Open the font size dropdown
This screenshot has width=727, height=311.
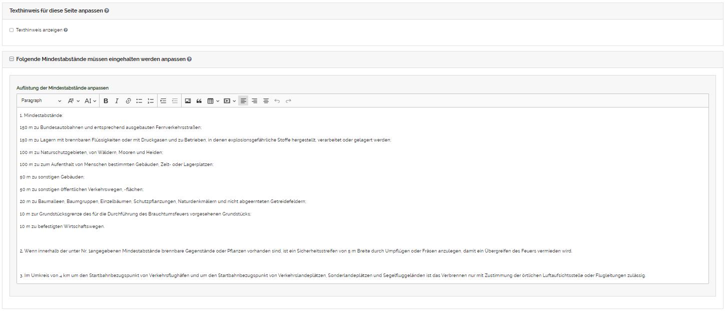[90, 101]
